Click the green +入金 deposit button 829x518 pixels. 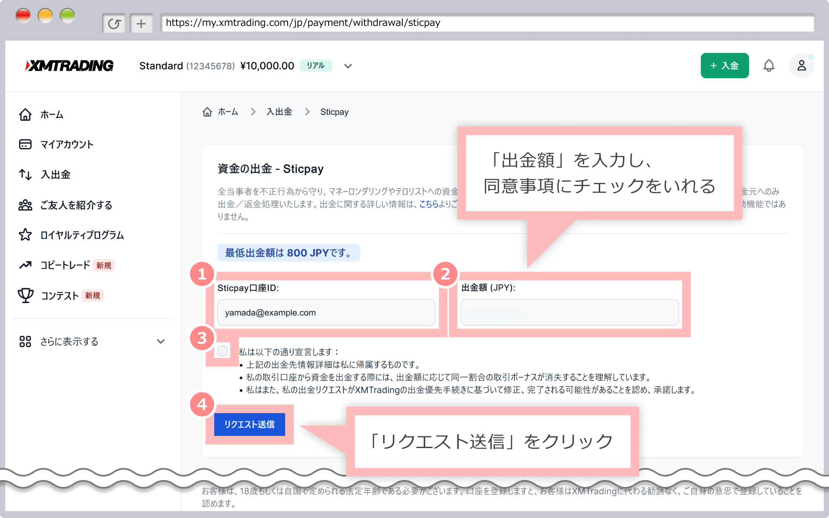pos(725,66)
